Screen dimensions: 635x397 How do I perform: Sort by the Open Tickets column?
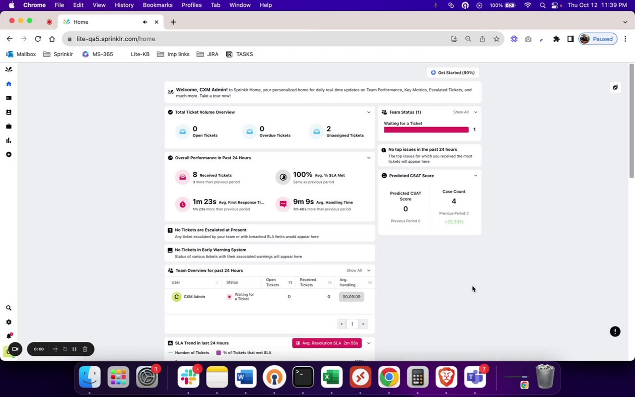pyautogui.click(x=290, y=282)
